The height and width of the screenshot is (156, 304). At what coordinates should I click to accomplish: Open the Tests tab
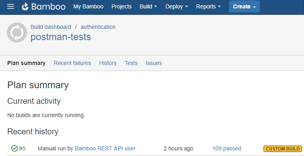point(131,63)
